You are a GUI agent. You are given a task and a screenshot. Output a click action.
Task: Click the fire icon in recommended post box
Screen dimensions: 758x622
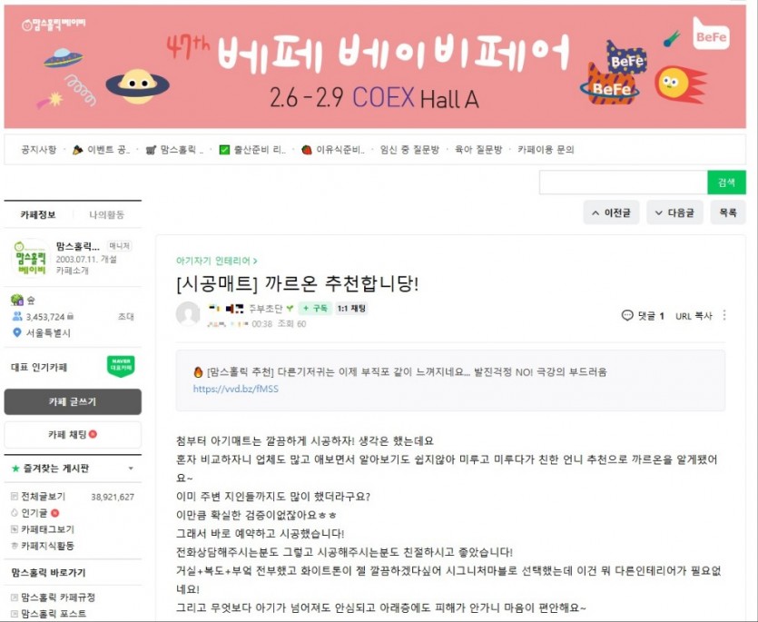pyautogui.click(x=198, y=371)
